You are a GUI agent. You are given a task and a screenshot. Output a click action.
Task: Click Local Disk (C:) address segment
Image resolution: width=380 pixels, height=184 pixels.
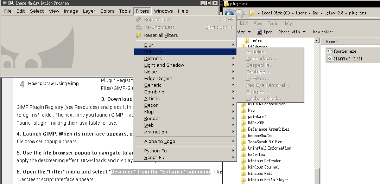(x=276, y=13)
